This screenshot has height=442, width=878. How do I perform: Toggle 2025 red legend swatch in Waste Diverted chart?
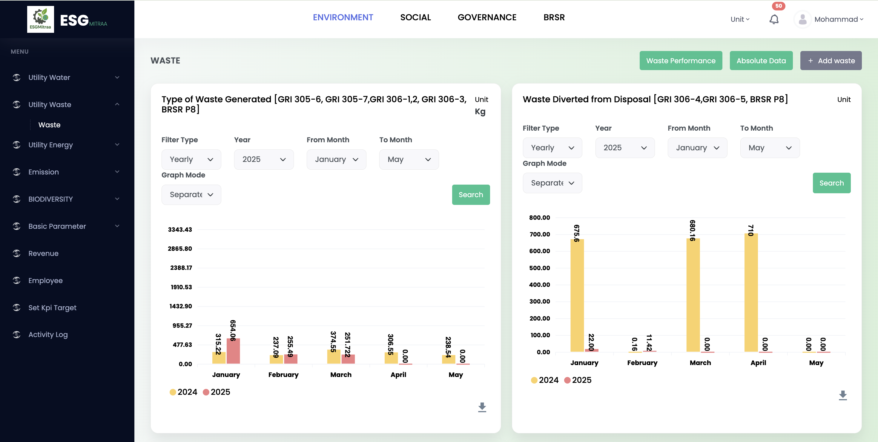point(567,380)
